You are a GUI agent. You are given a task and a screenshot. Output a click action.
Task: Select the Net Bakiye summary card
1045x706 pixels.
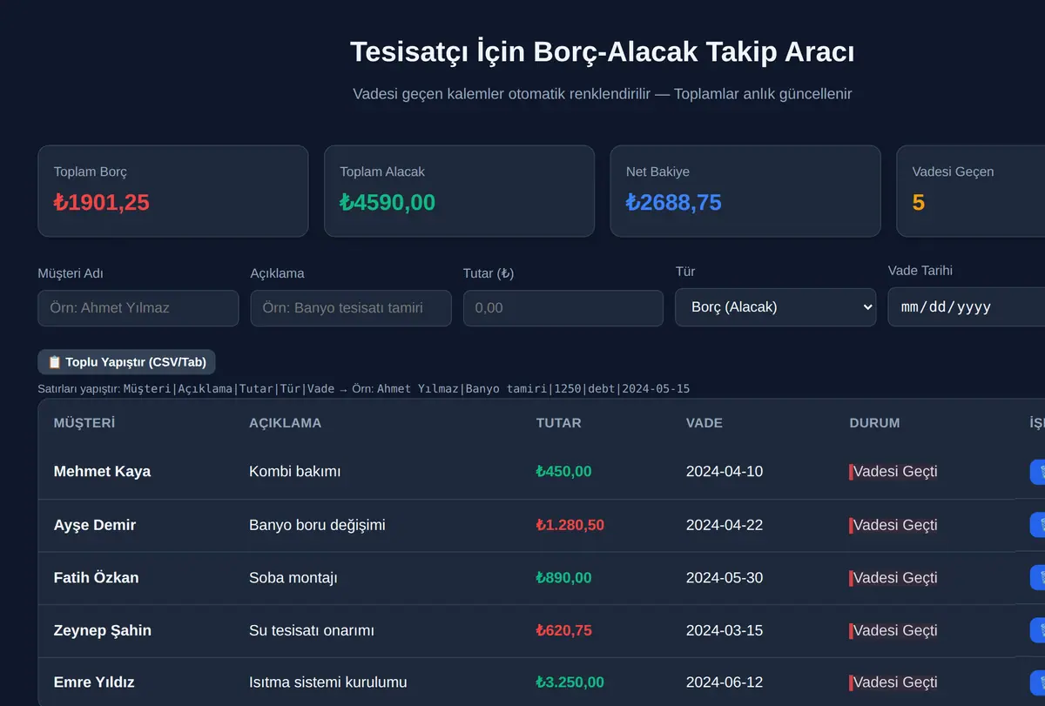(x=745, y=191)
